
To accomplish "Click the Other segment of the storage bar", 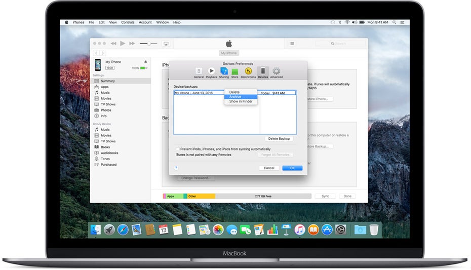I will tap(201, 196).
